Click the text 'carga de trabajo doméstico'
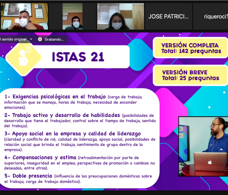The width and height of the screenshot is (228, 195). pyautogui.click(x=52, y=182)
